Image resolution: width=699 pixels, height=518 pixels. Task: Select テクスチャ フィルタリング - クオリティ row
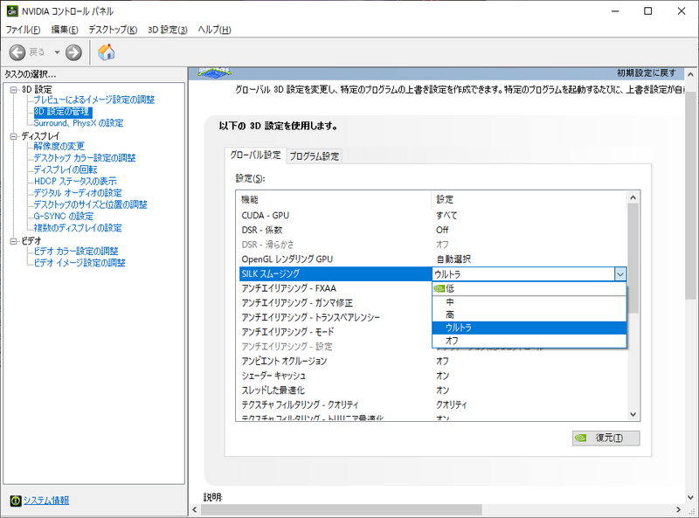pos(433,404)
